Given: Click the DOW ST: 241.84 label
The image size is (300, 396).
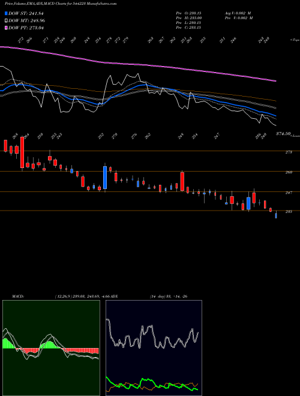Looking at the screenshot, I should (x=26, y=14).
